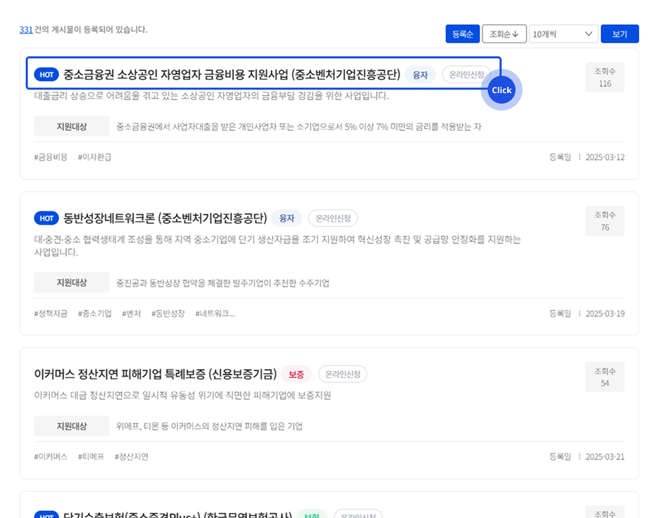Click HOT badge on 중소금융권 listing

(47, 74)
